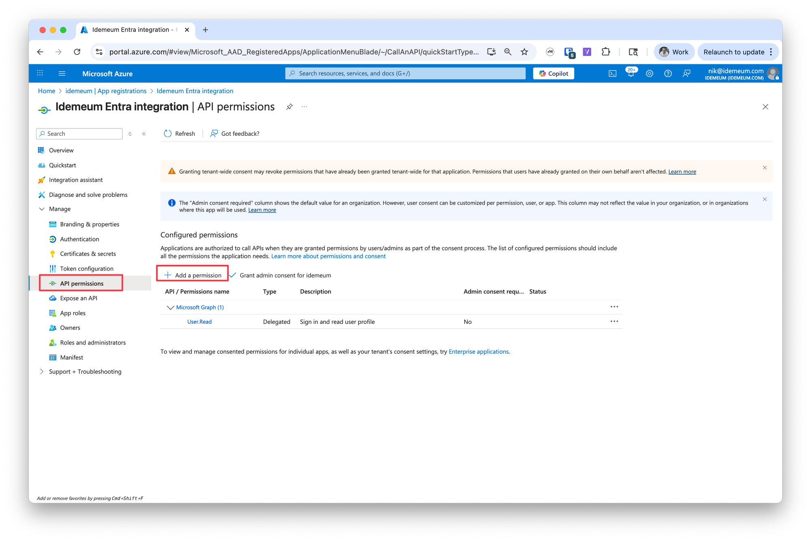Open Token configuration
Image resolution: width=811 pixels, height=541 pixels.
(87, 269)
